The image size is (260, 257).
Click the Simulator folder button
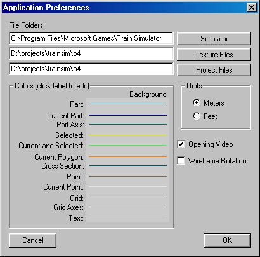click(214, 39)
